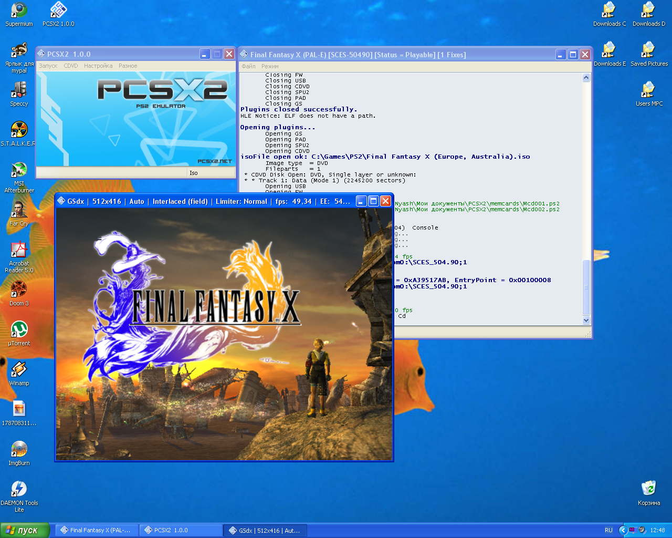Close the GSdx game window

click(x=385, y=201)
